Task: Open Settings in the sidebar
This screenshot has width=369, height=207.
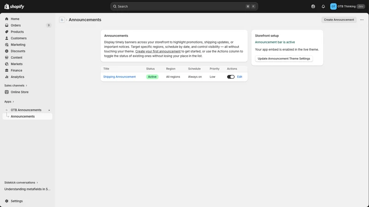Action: tap(27, 201)
